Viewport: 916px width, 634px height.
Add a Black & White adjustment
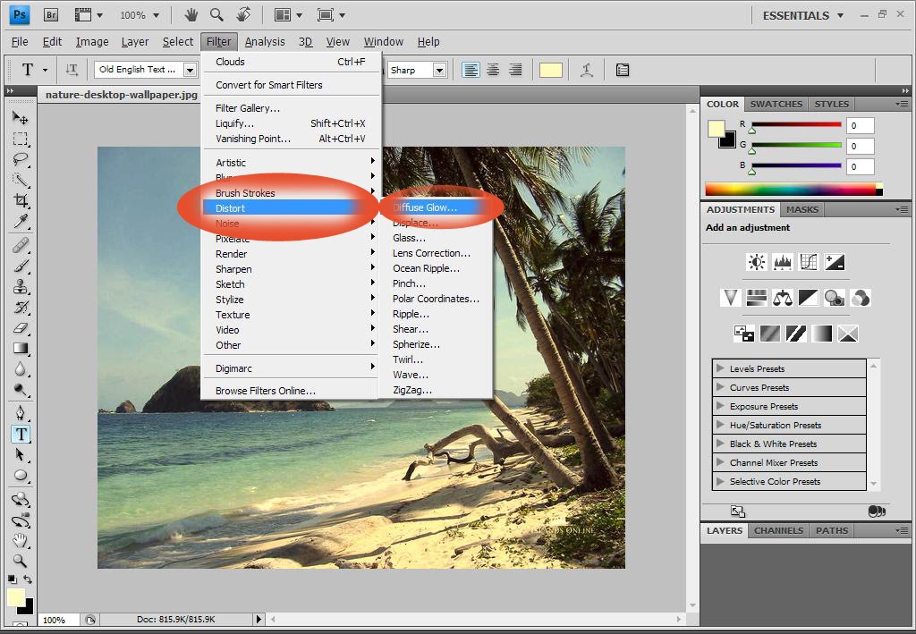coord(809,299)
